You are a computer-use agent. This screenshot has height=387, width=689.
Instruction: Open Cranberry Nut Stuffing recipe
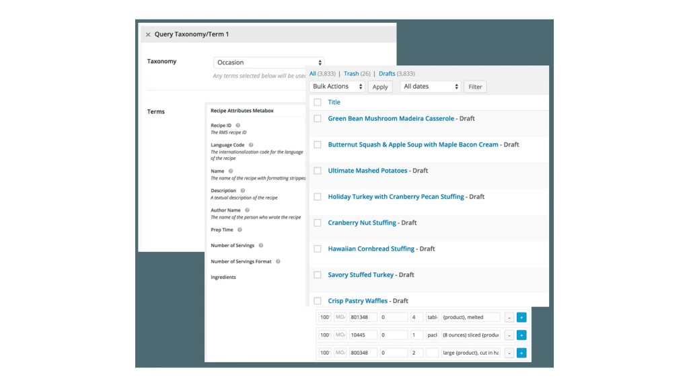tap(361, 222)
